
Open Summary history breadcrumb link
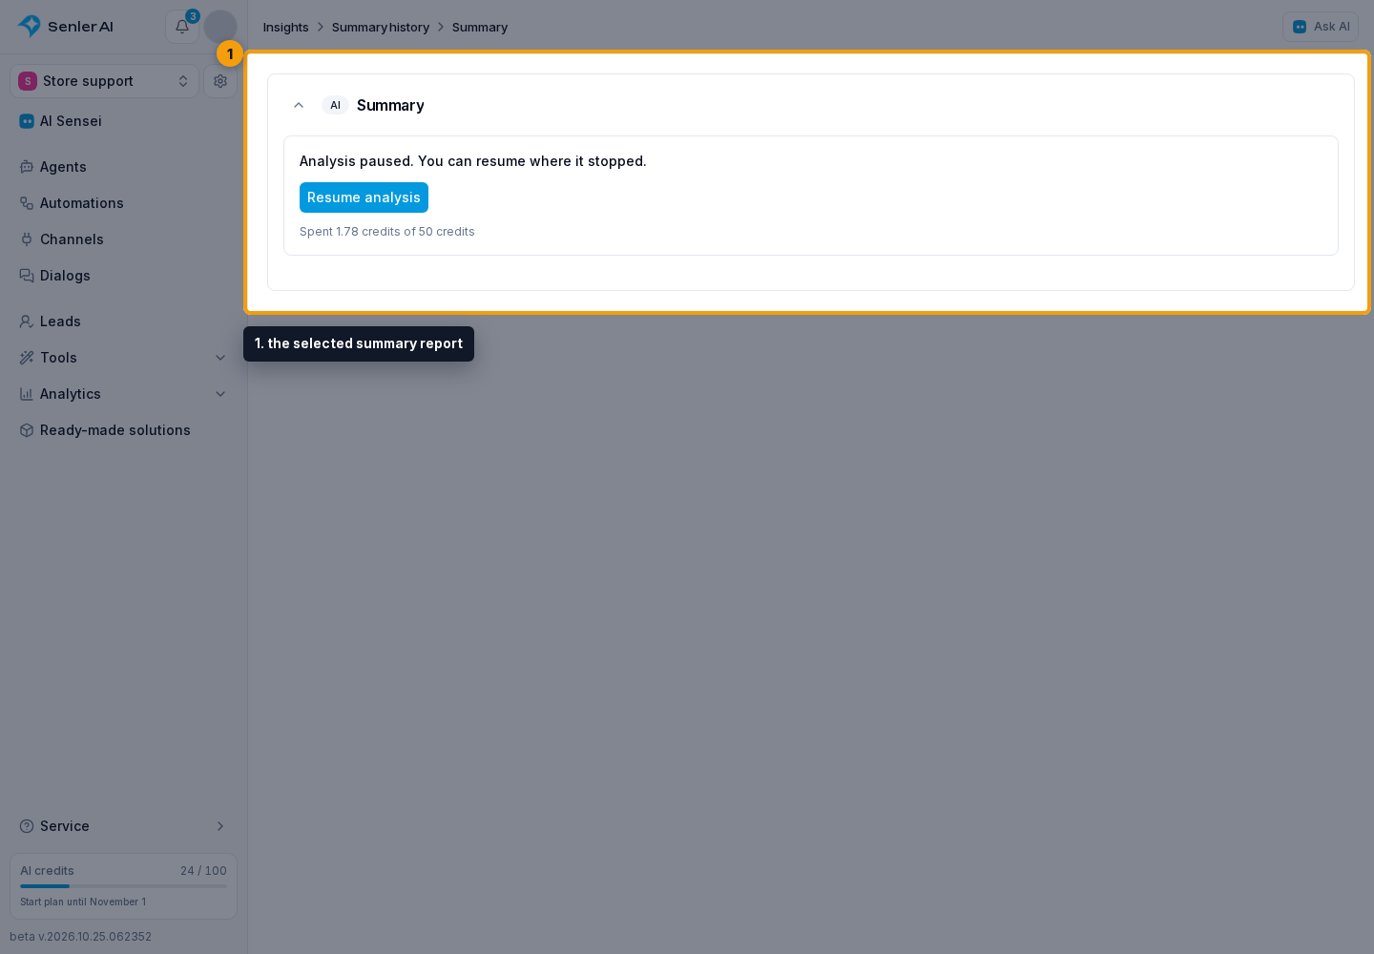381,28
